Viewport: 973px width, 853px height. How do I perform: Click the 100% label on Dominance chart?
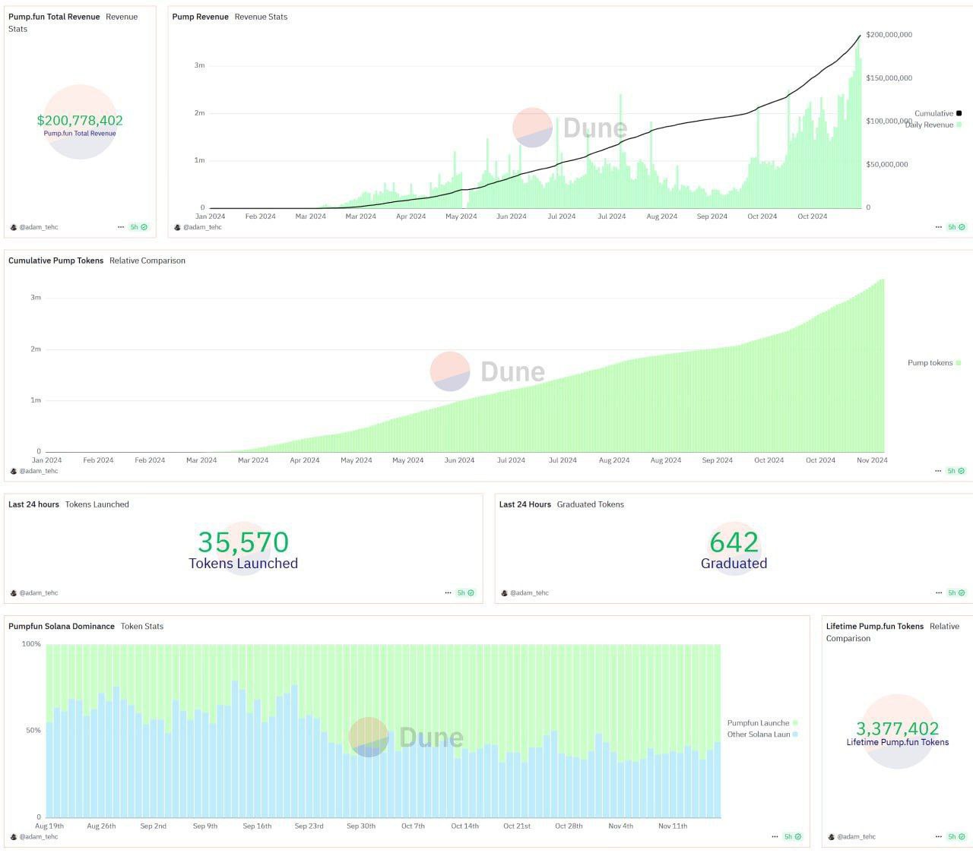[x=31, y=644]
